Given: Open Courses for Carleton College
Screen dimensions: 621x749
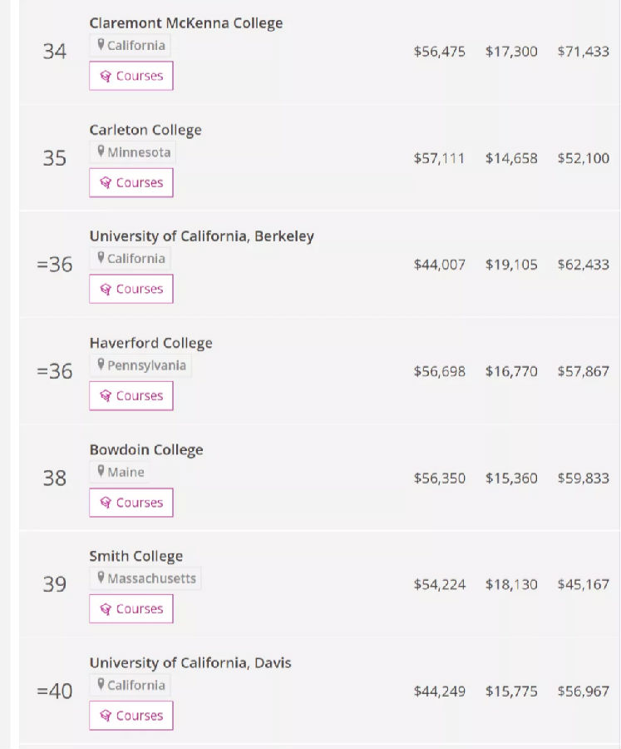Looking at the screenshot, I should (x=131, y=183).
